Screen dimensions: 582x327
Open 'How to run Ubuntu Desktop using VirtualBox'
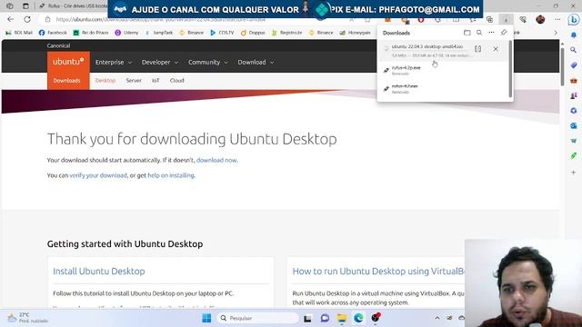point(378,271)
